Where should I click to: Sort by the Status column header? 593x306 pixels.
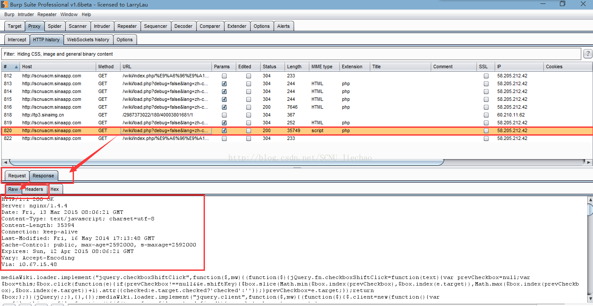(x=273, y=67)
